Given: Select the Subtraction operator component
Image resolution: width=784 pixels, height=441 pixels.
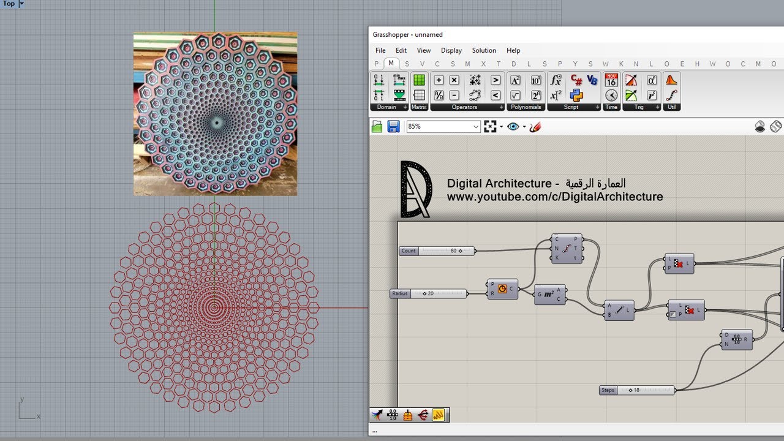Looking at the screenshot, I should click(x=454, y=96).
